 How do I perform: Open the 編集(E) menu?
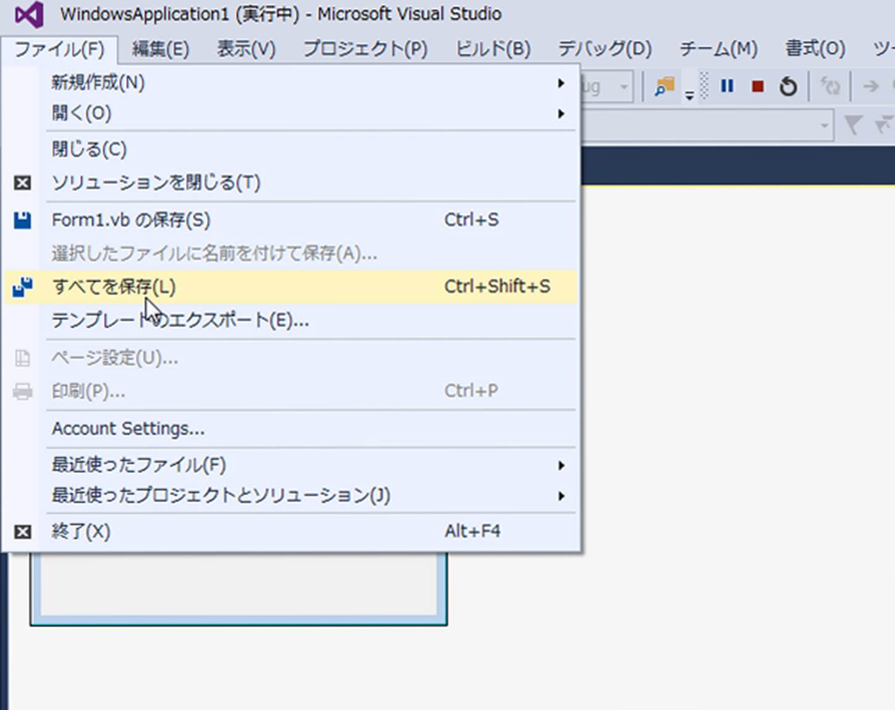(161, 49)
